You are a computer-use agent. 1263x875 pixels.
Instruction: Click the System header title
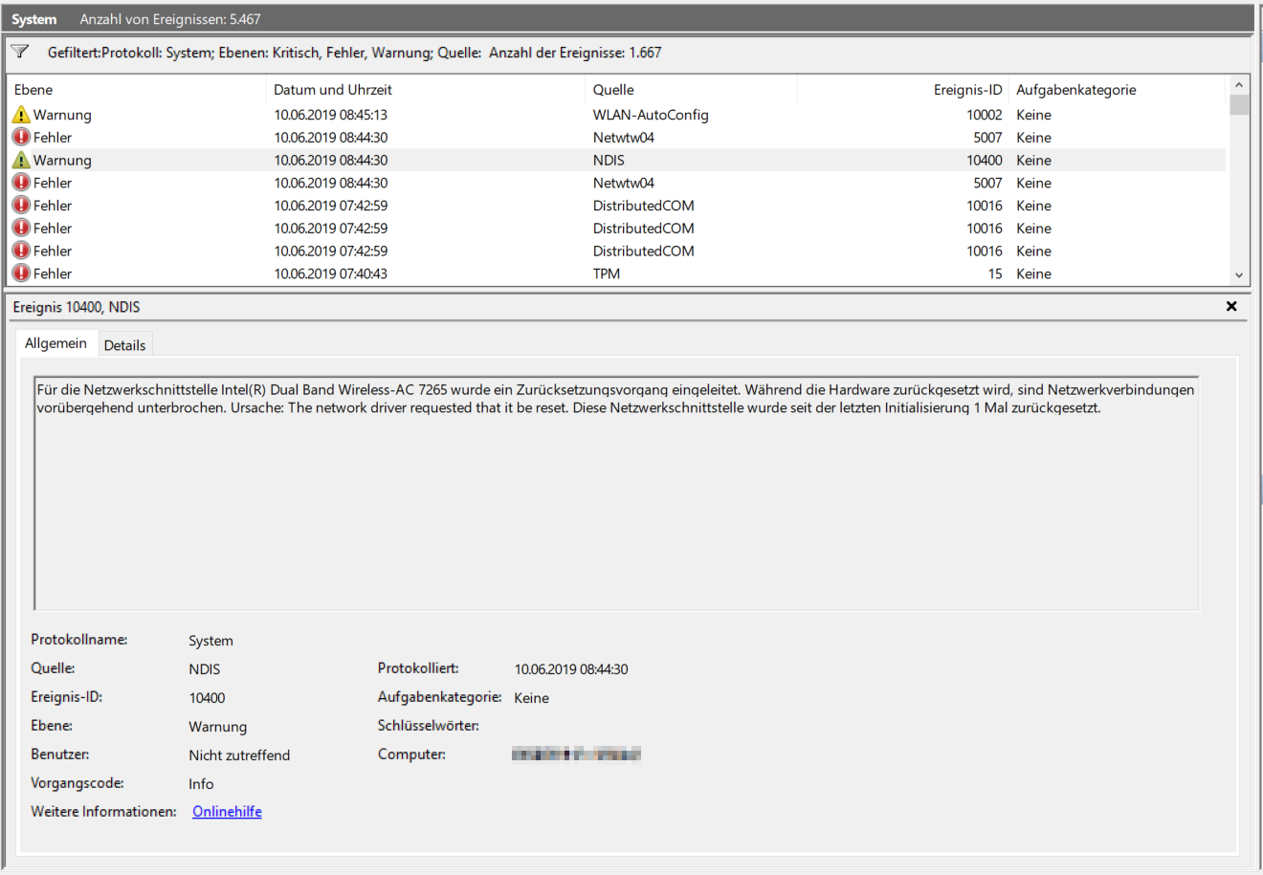pos(33,19)
